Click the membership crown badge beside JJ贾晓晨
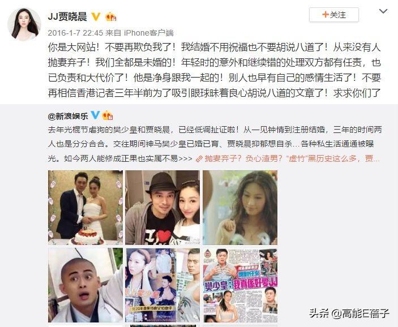398x327 pixels. point(111,17)
